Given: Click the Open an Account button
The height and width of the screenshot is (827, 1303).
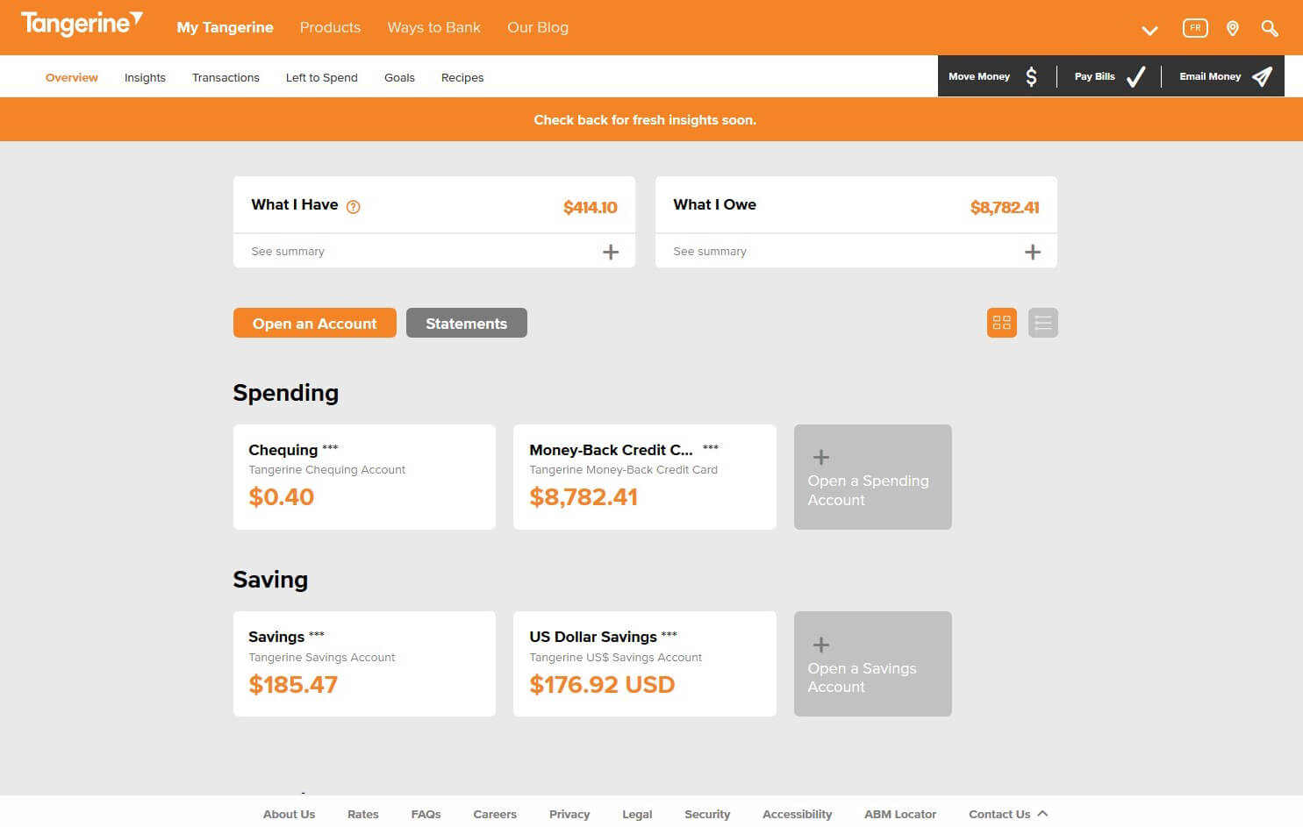Looking at the screenshot, I should (314, 323).
